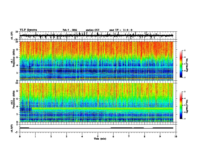Click the 8 kHz tick on ch.1 frequency axis
Image resolution: width=198 pixels, height=153 pixels.
17,49
